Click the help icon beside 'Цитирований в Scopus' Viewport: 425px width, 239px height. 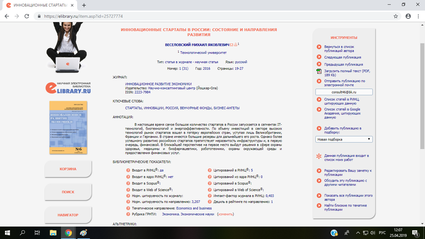[210, 183]
